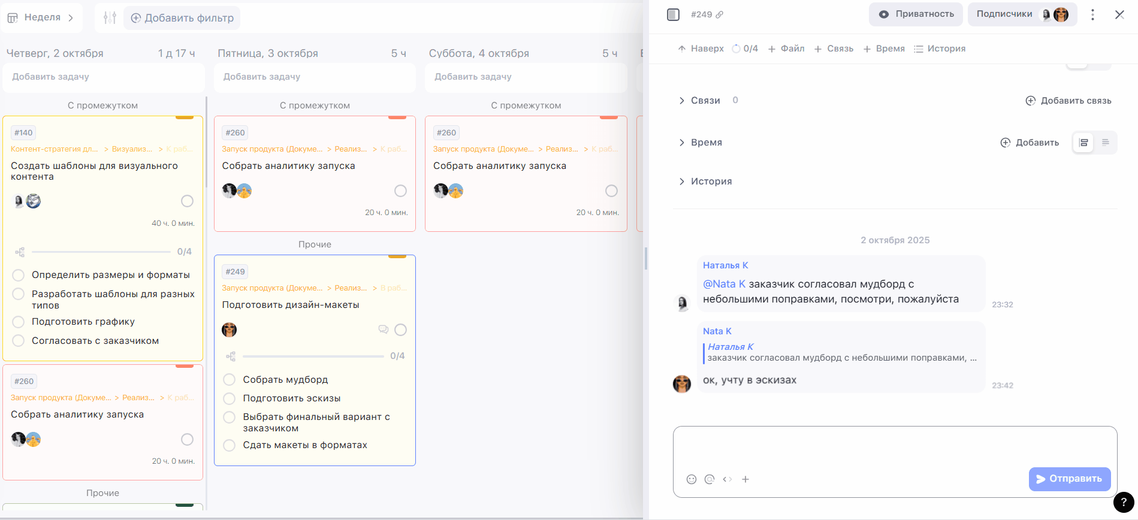Open comments icon on the Подготовить дизайн-макеты card
The height and width of the screenshot is (520, 1138).
tap(384, 329)
